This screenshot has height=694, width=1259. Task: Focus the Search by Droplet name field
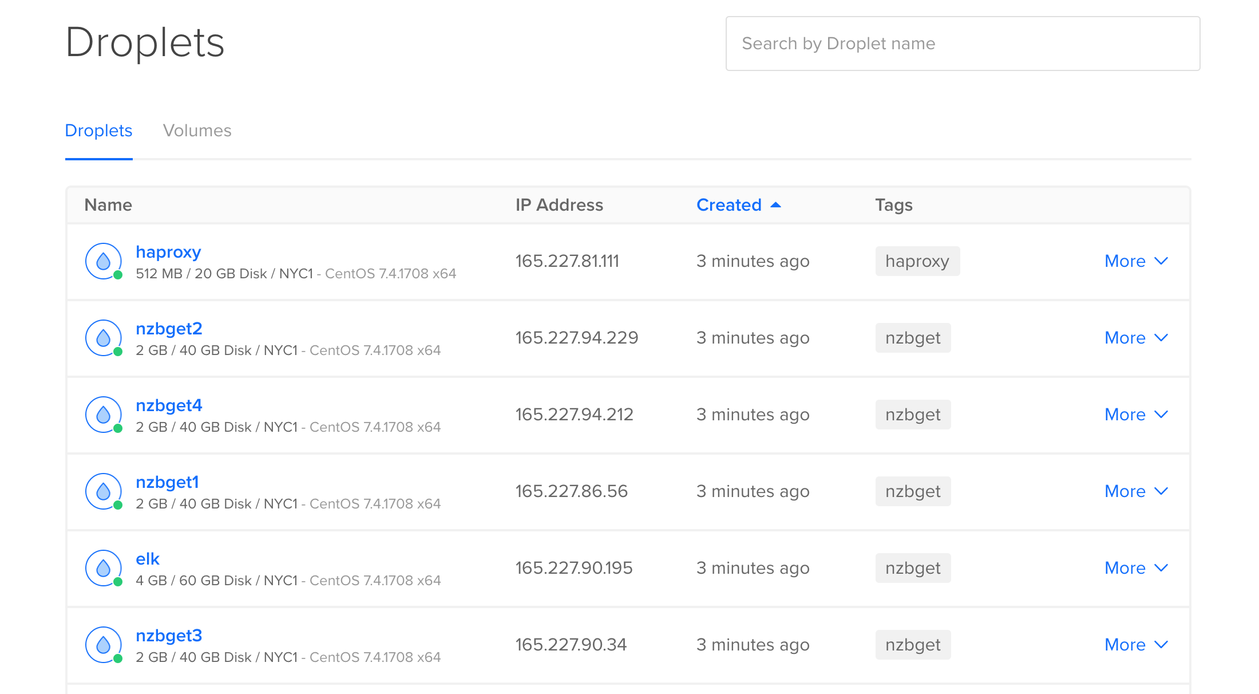(963, 44)
